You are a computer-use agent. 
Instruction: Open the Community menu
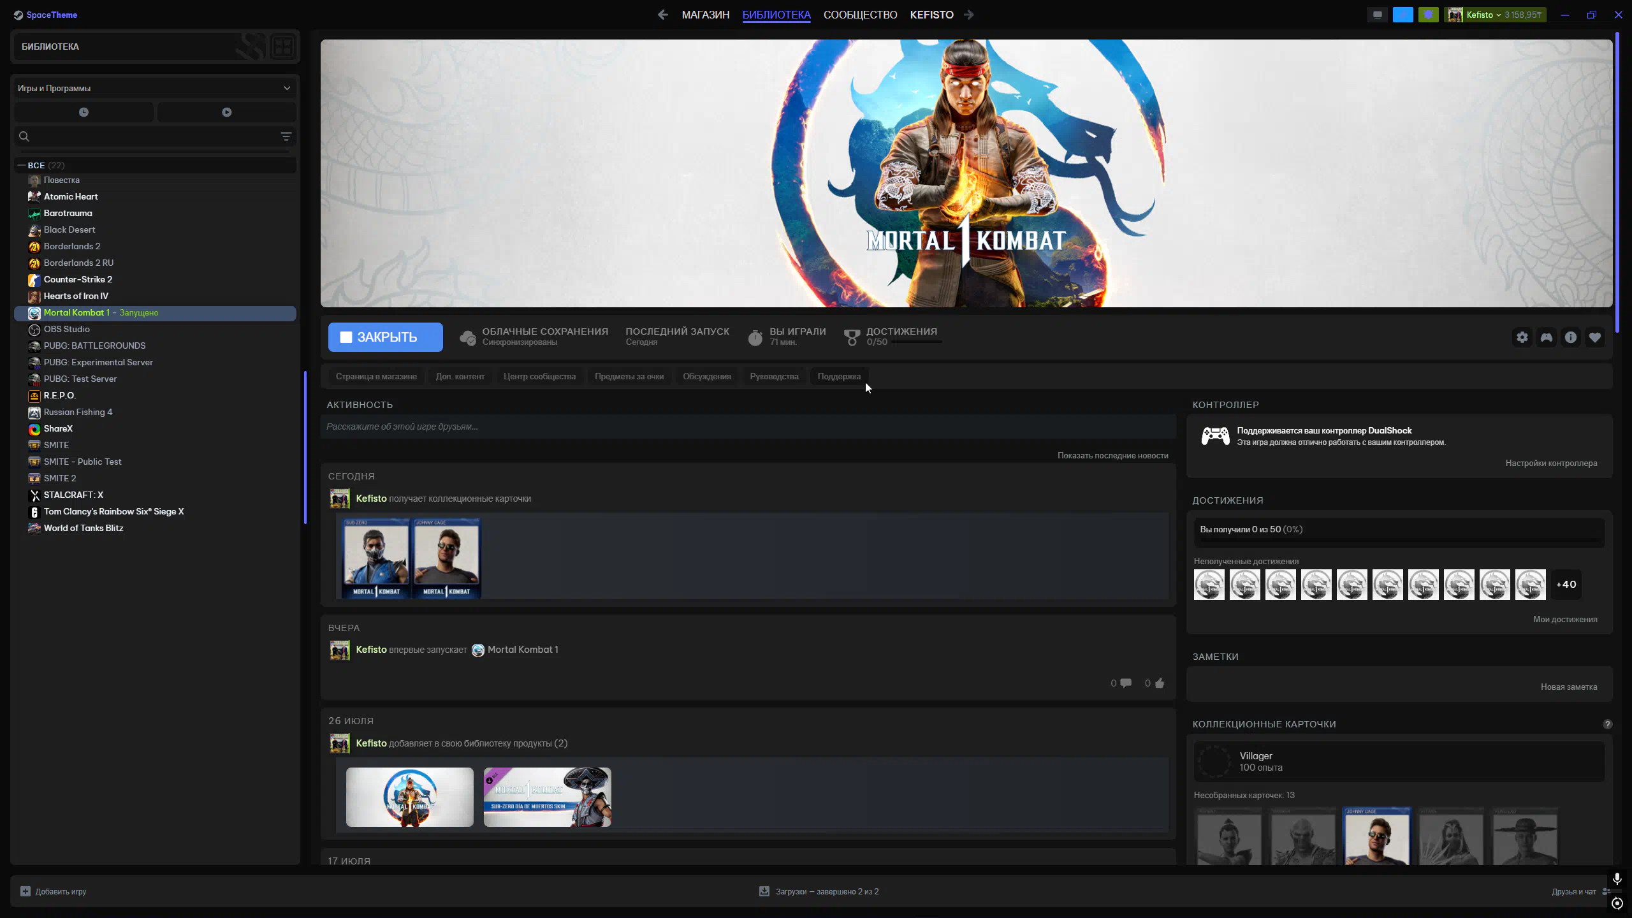[x=860, y=15]
